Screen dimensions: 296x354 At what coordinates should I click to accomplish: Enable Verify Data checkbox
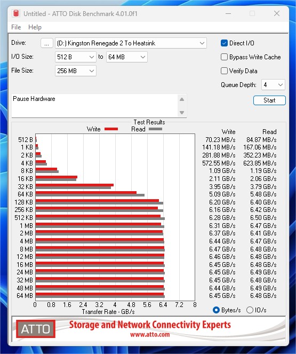pos(224,71)
